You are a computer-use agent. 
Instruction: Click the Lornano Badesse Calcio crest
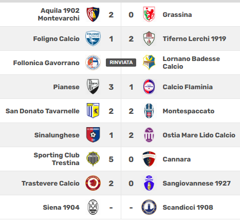coord(149,63)
